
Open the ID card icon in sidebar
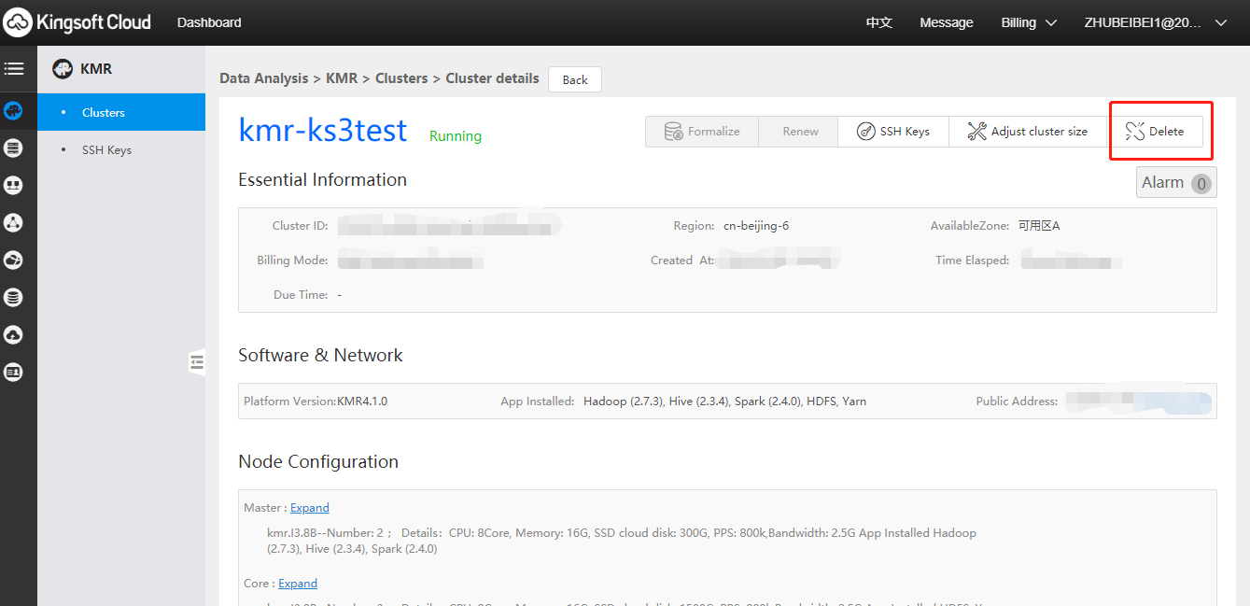[x=13, y=373]
